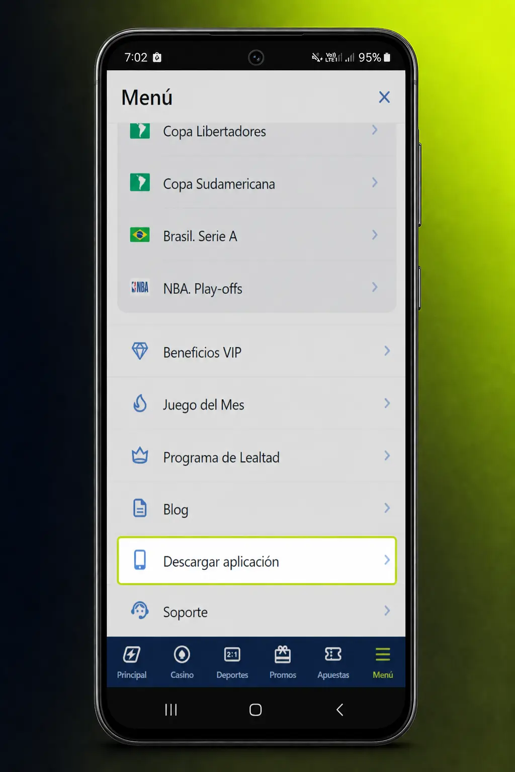
Task: Switch to the Apuestas tab
Action: (x=333, y=662)
